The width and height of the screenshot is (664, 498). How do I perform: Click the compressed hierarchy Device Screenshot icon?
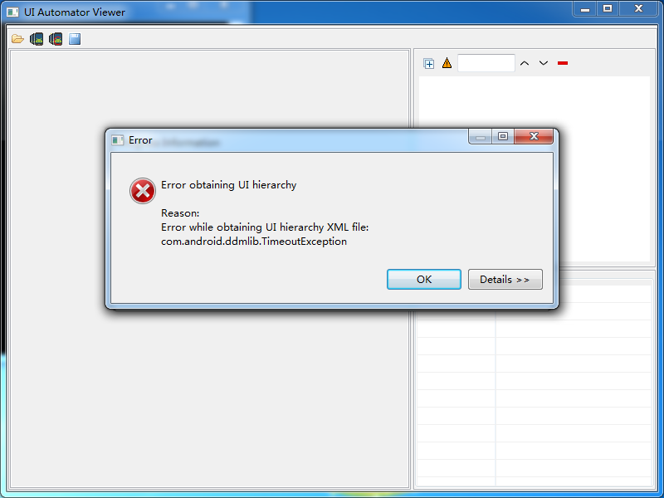[56, 39]
